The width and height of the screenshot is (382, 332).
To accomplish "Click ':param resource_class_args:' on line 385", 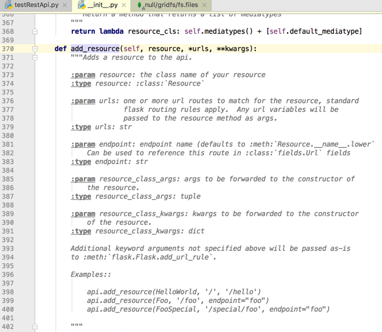I will tap(125, 179).
